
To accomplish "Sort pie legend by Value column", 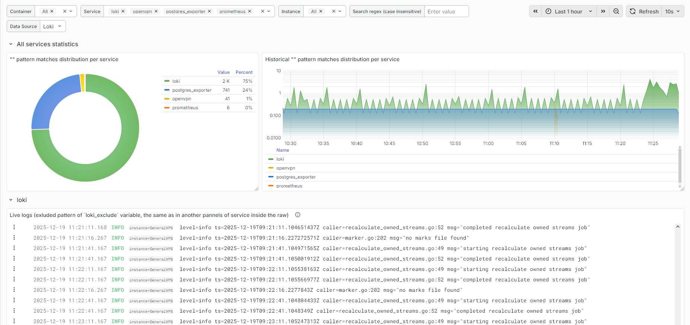I will point(224,72).
